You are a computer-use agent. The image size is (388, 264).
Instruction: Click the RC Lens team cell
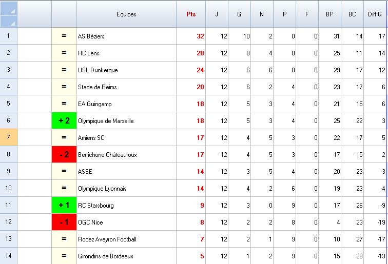[126, 53]
